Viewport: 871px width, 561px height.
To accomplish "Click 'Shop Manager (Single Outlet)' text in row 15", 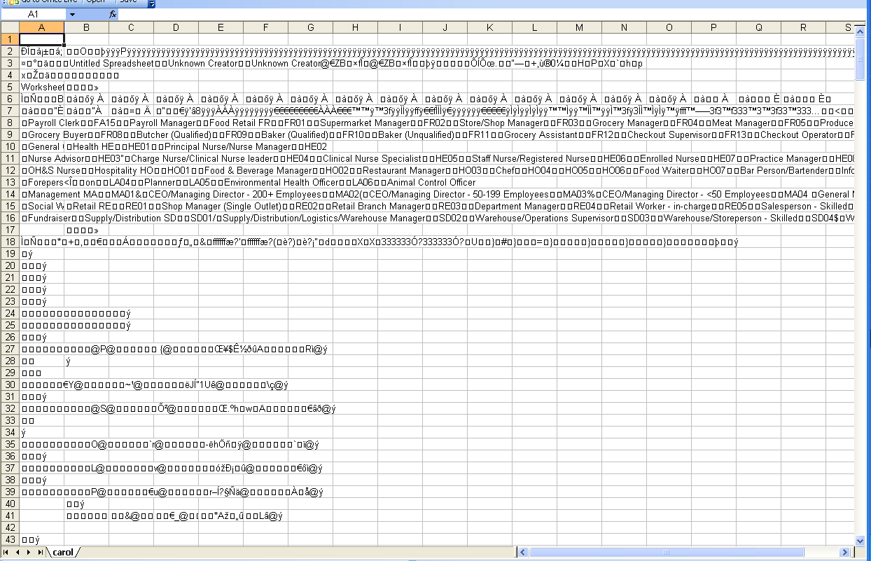I will tap(221, 207).
